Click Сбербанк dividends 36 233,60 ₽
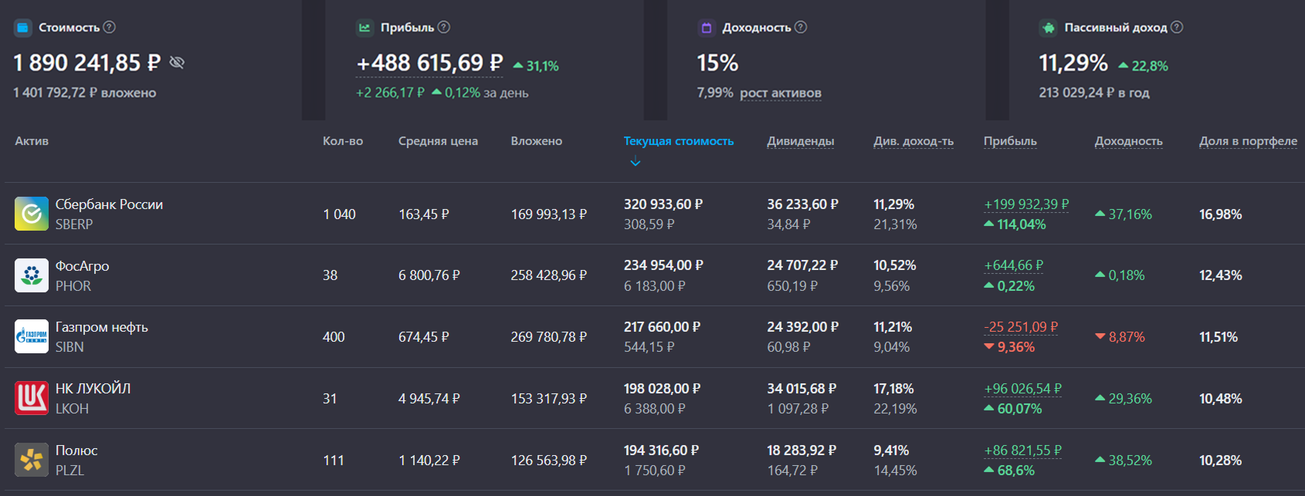 802,204
